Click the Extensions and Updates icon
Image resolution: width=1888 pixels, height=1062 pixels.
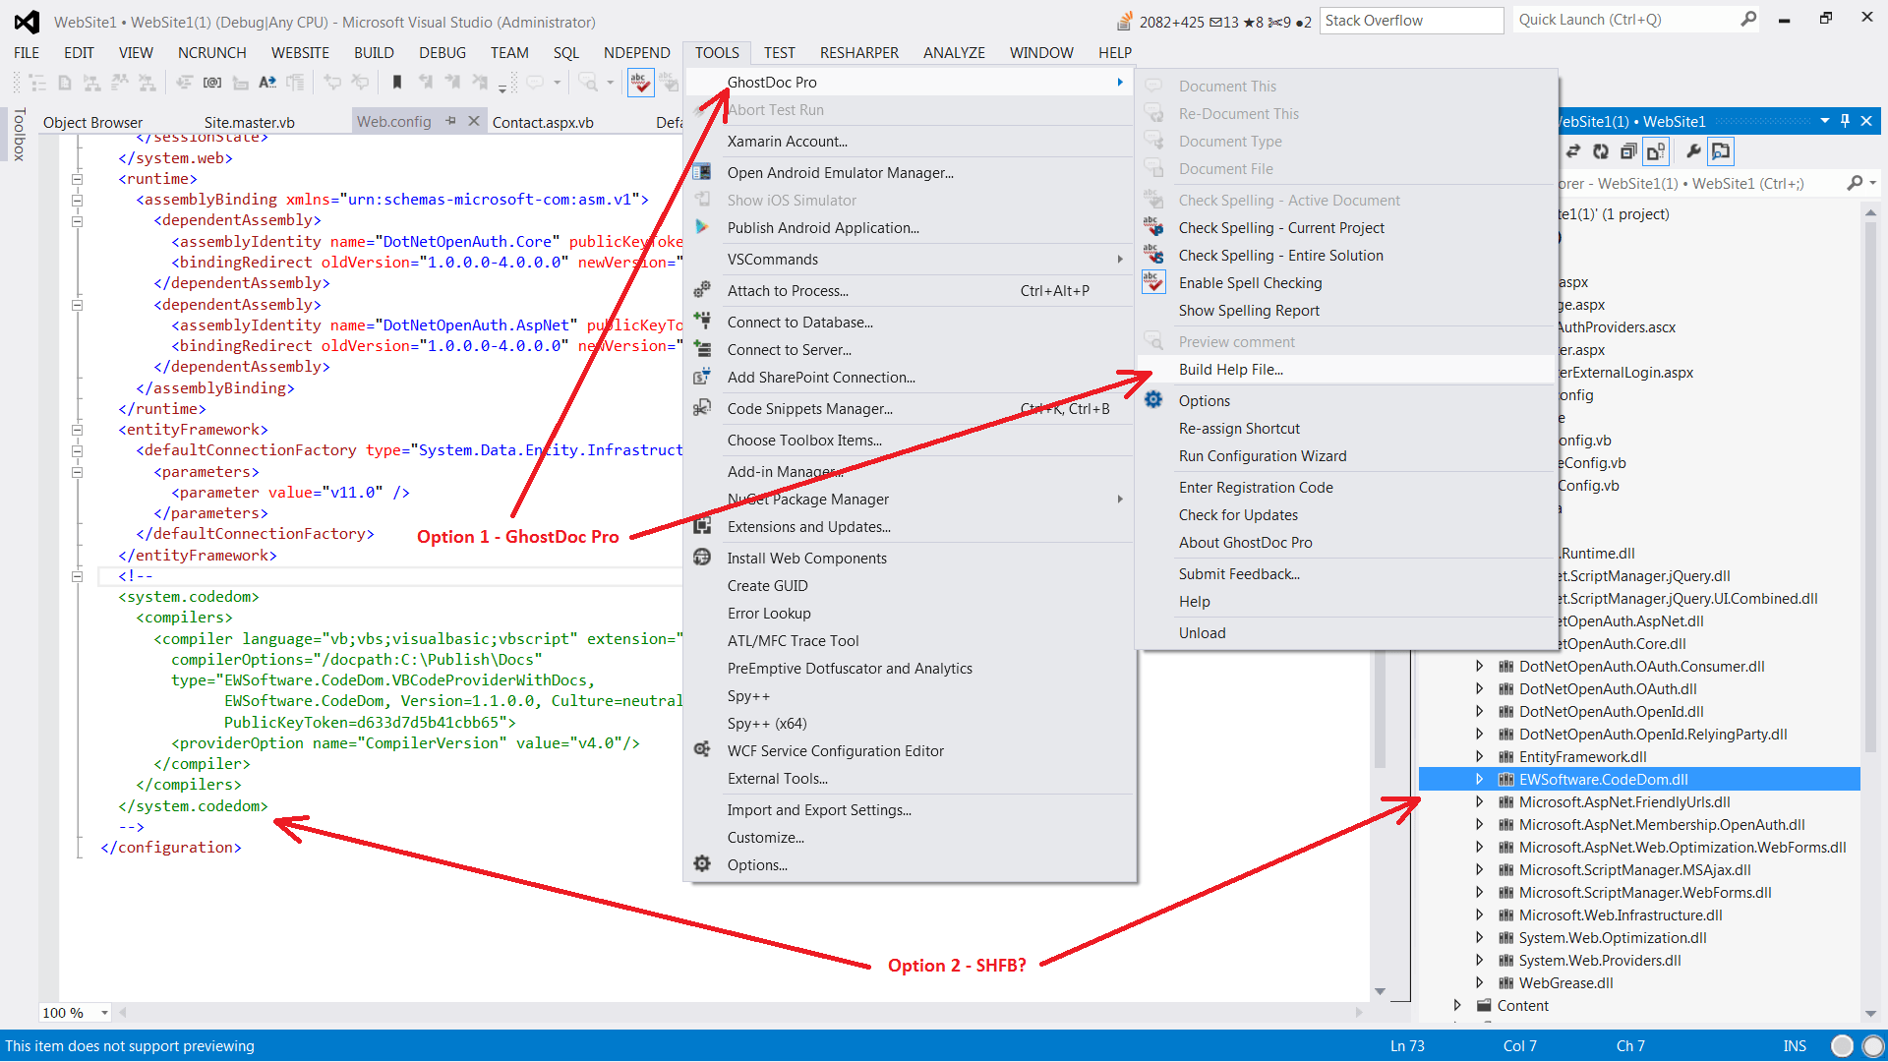[x=702, y=526]
